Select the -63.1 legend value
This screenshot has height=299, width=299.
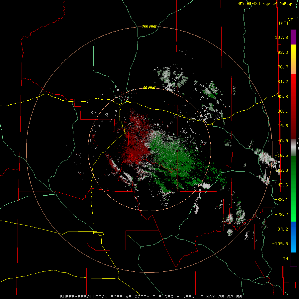click(281, 200)
